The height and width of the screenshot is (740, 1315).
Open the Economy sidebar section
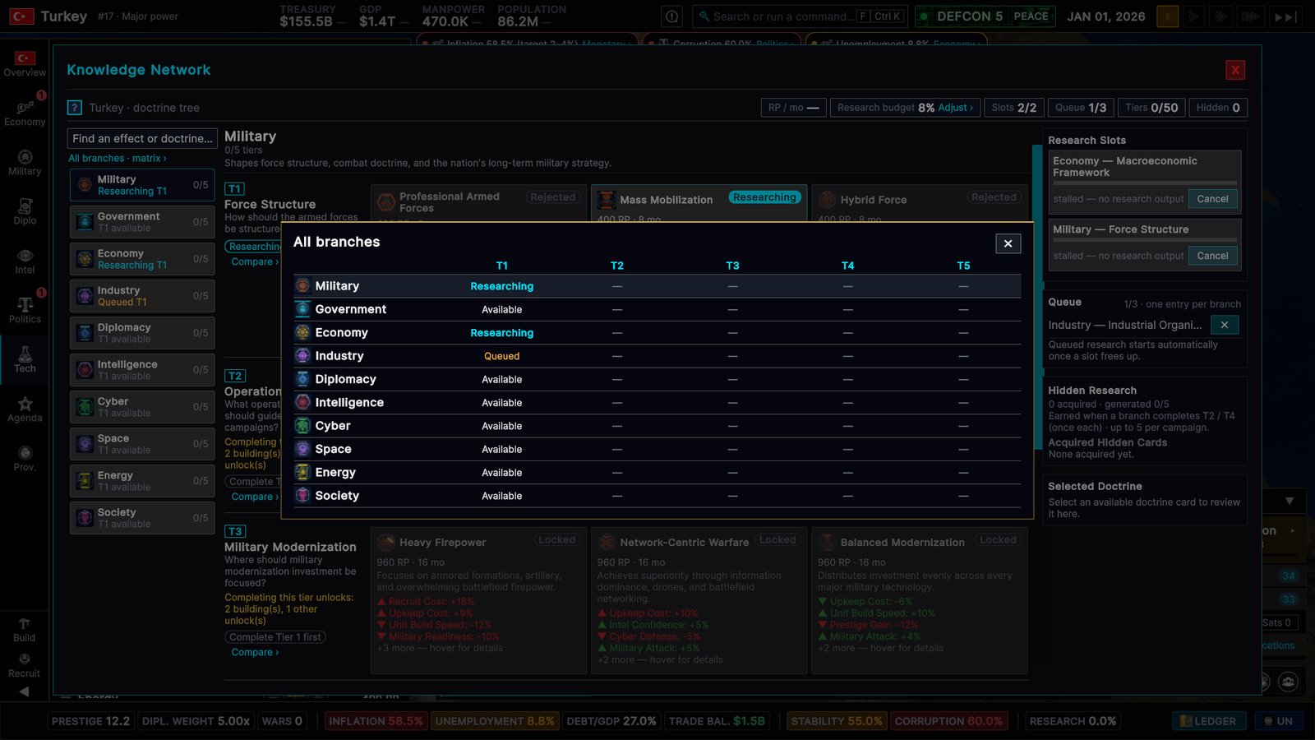(x=25, y=113)
